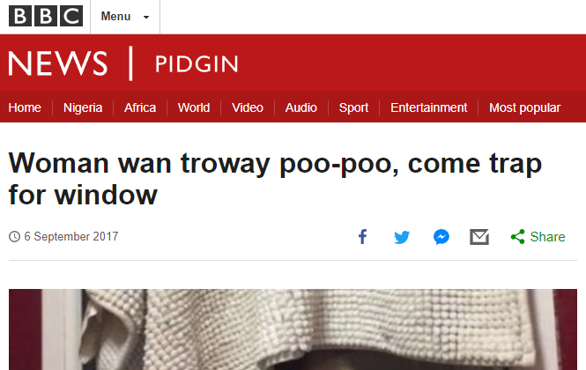This screenshot has height=370, width=586.
Task: Click the clock icon beside date
Action: (x=14, y=237)
